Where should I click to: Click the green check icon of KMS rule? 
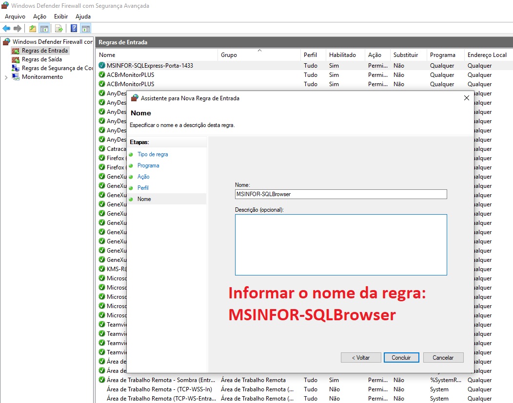pyautogui.click(x=102, y=269)
